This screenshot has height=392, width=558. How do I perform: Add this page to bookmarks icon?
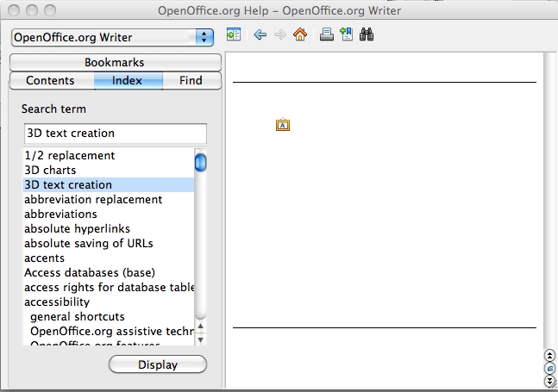[x=346, y=35]
